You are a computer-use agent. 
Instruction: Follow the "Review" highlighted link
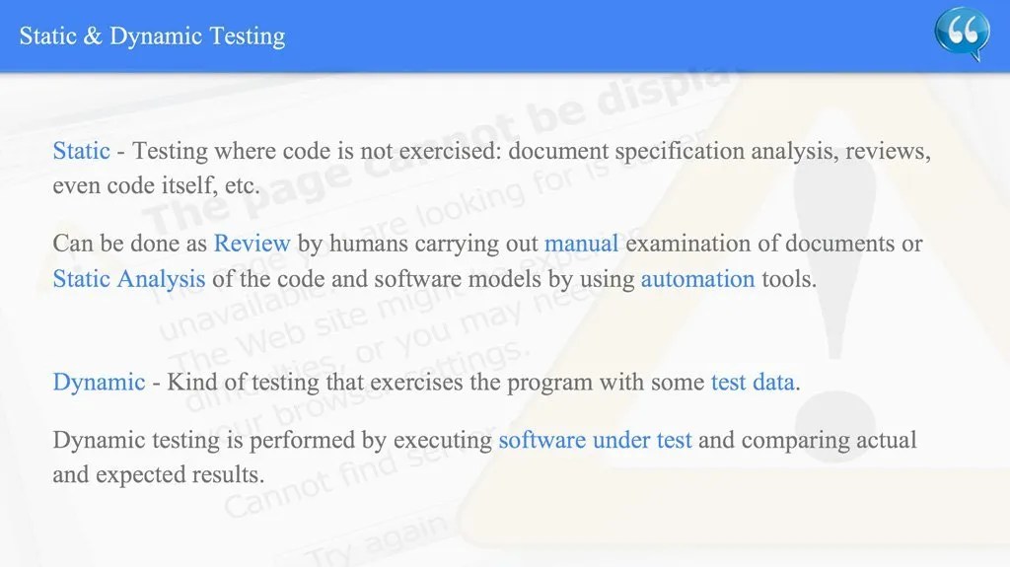(x=252, y=244)
